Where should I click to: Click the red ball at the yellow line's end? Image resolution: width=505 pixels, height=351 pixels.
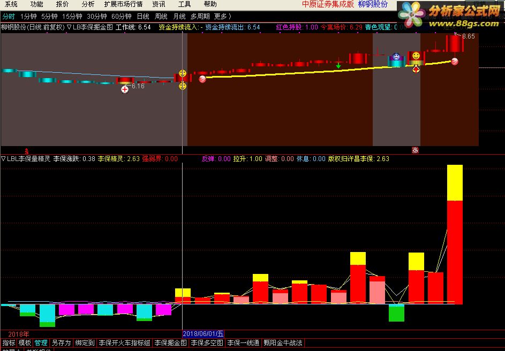tap(455, 62)
